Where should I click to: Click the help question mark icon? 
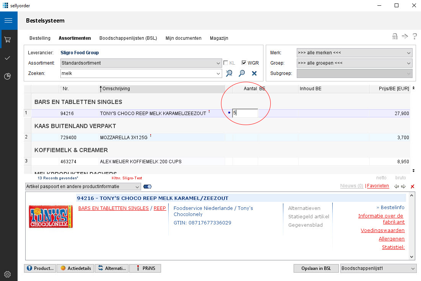[x=414, y=37]
